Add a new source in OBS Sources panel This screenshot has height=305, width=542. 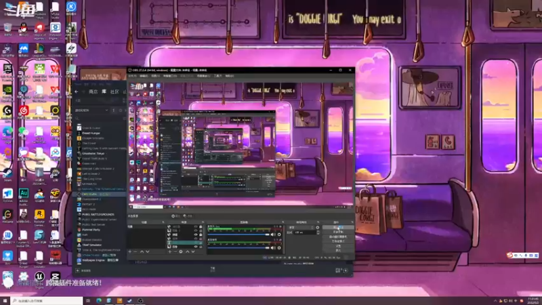[170, 251]
